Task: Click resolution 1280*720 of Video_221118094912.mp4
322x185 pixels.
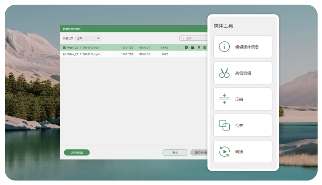Action: pyautogui.click(x=127, y=54)
